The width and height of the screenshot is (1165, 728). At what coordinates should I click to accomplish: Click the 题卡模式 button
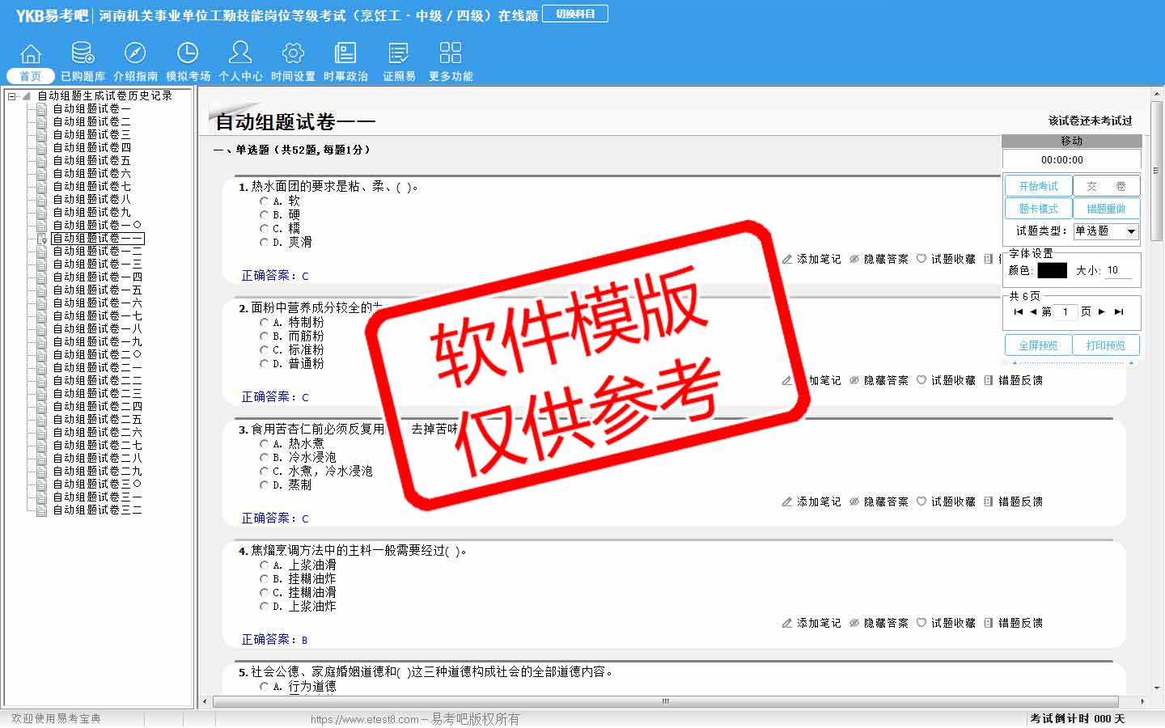click(x=1038, y=209)
